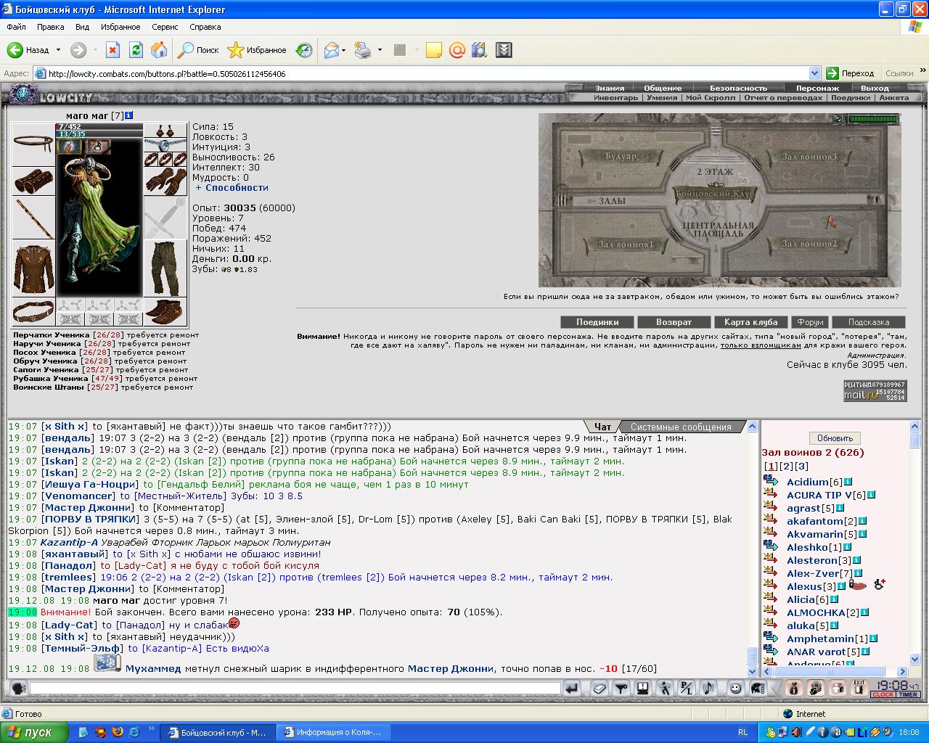Click the equipped brown shirt slot
The image size is (929, 743).
point(33,268)
